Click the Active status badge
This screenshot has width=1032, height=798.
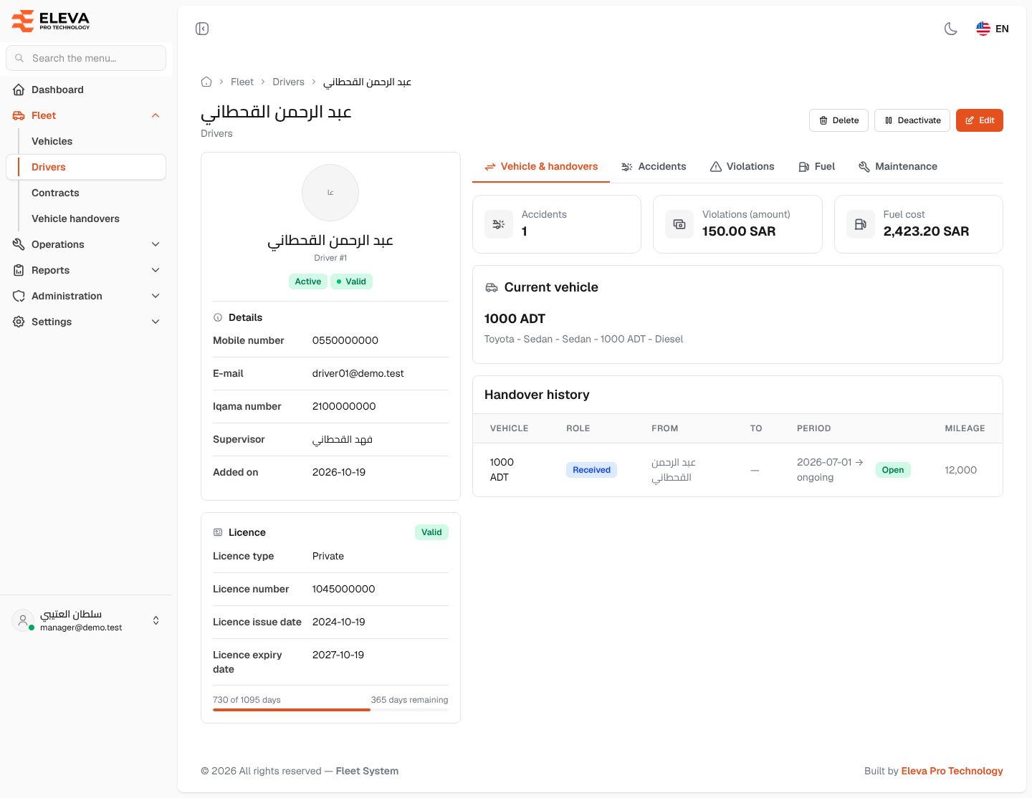[308, 282]
